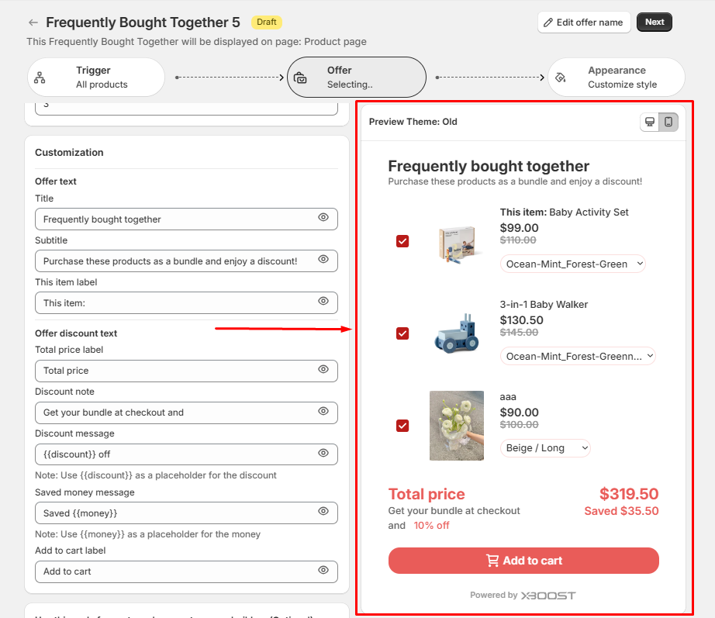Click the back arrow beside offer title

(x=33, y=22)
